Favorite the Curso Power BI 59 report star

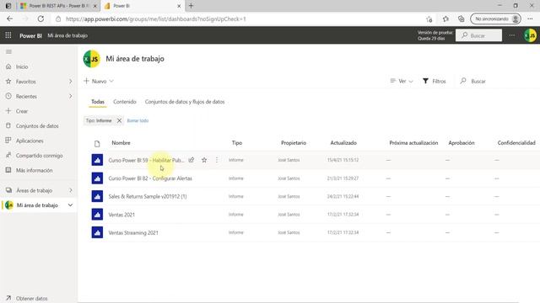(x=204, y=160)
